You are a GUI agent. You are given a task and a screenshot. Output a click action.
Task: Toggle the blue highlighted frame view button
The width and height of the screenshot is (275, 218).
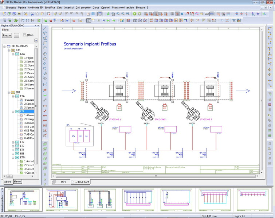click(212, 14)
